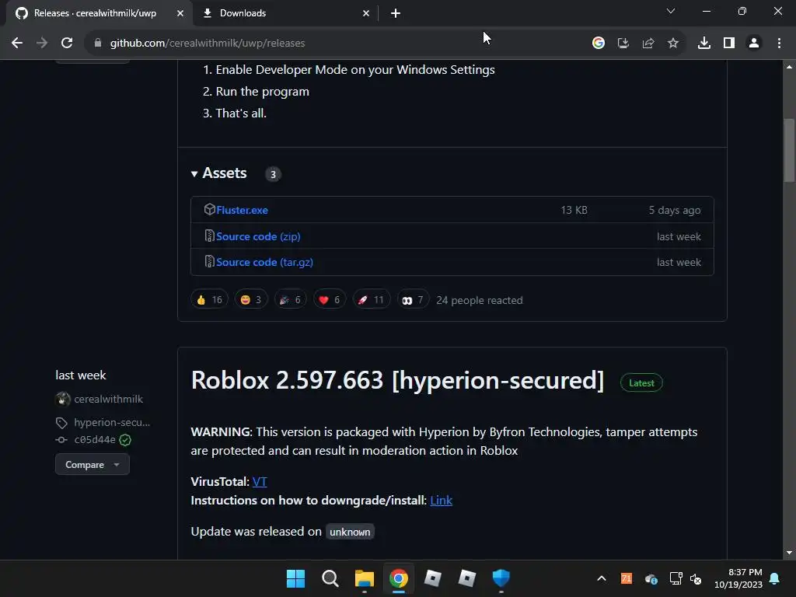Open the notifications bell
The image size is (796, 597).
pyautogui.click(x=775, y=578)
